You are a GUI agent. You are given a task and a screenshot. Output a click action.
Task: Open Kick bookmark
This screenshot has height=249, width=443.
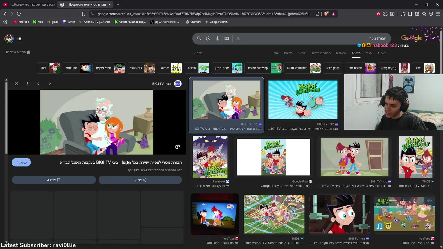pyautogui.click(x=38, y=22)
